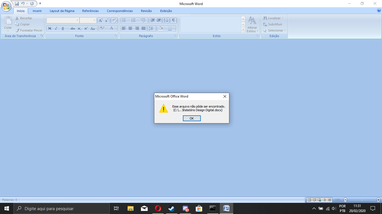Open the Estilo dialog launcher
Image resolution: width=382 pixels, height=214 pixels.
pos(257,36)
